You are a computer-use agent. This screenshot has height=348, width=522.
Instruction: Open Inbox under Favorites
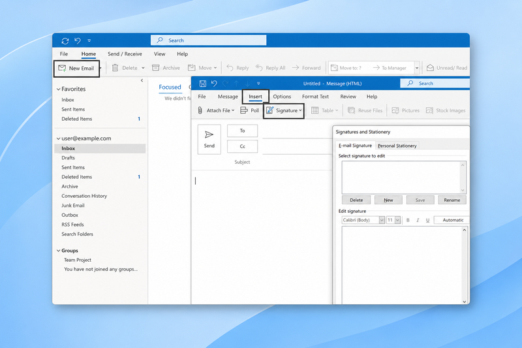click(x=68, y=100)
